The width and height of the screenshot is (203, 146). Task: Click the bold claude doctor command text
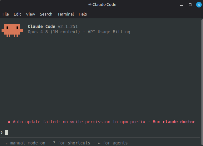tap(179, 122)
